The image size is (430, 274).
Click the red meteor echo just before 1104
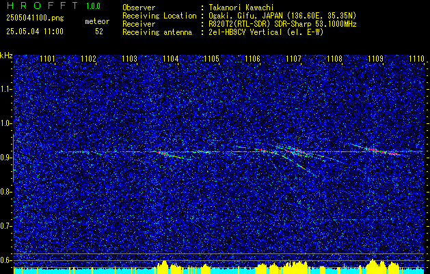click(x=167, y=154)
